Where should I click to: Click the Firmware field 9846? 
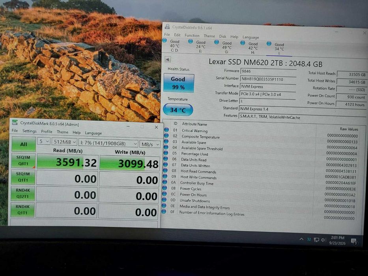268,71
